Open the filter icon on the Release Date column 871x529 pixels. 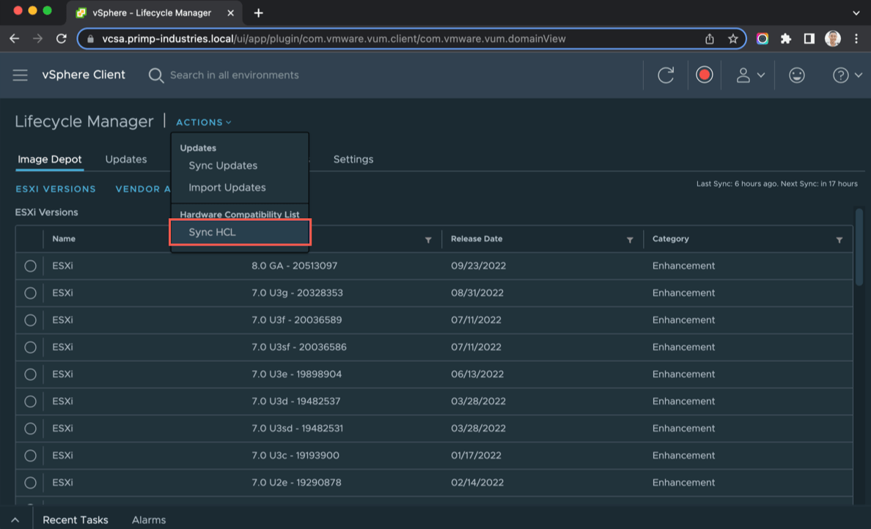tap(630, 239)
